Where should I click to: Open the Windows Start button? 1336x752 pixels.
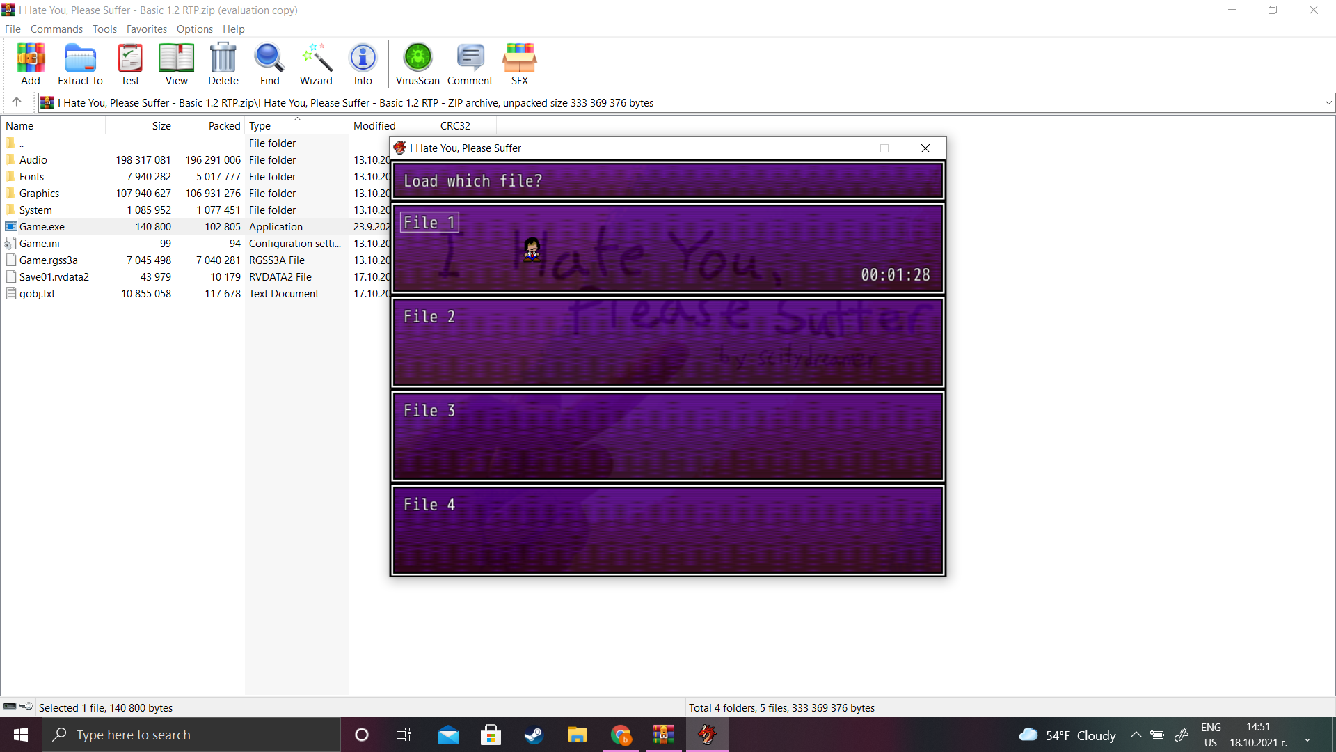pyautogui.click(x=21, y=735)
